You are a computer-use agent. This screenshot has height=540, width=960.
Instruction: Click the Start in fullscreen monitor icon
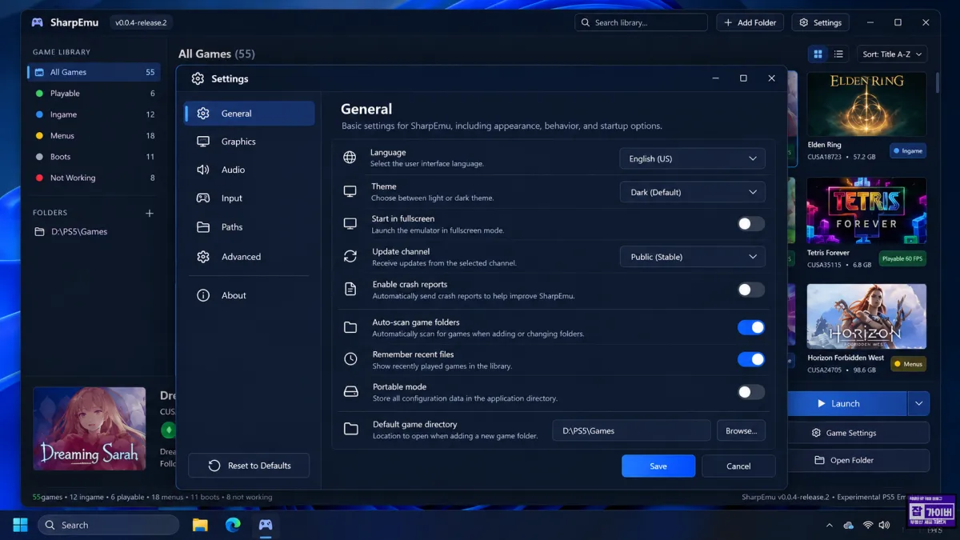[x=350, y=224]
